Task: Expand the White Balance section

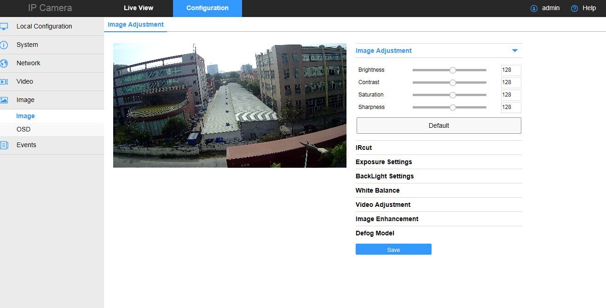Action: [x=377, y=190]
